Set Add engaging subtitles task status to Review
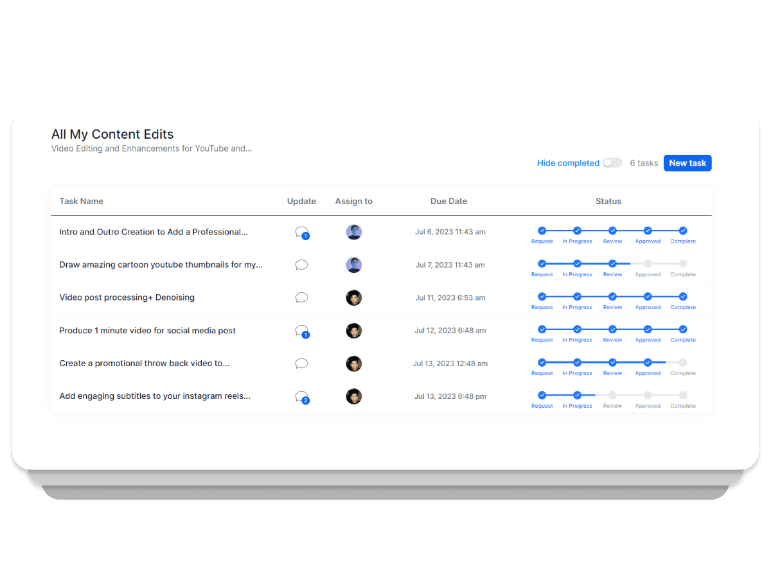This screenshot has height=578, width=771. (612, 395)
